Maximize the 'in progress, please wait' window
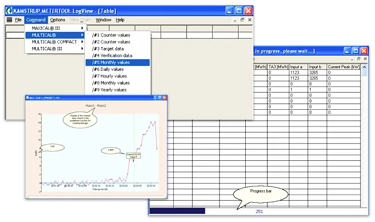This screenshot has height=222, width=375. pos(356,51)
